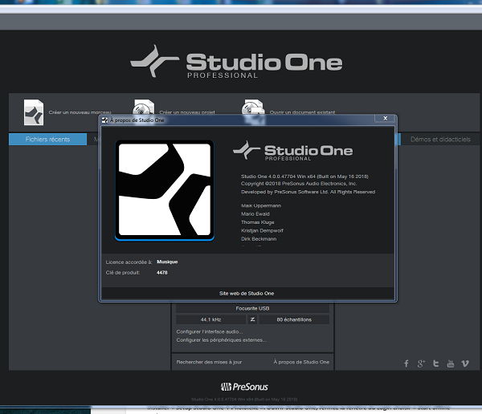482x414 pixels.
Task: Click the Focusrite USB device field
Action: [252, 308]
